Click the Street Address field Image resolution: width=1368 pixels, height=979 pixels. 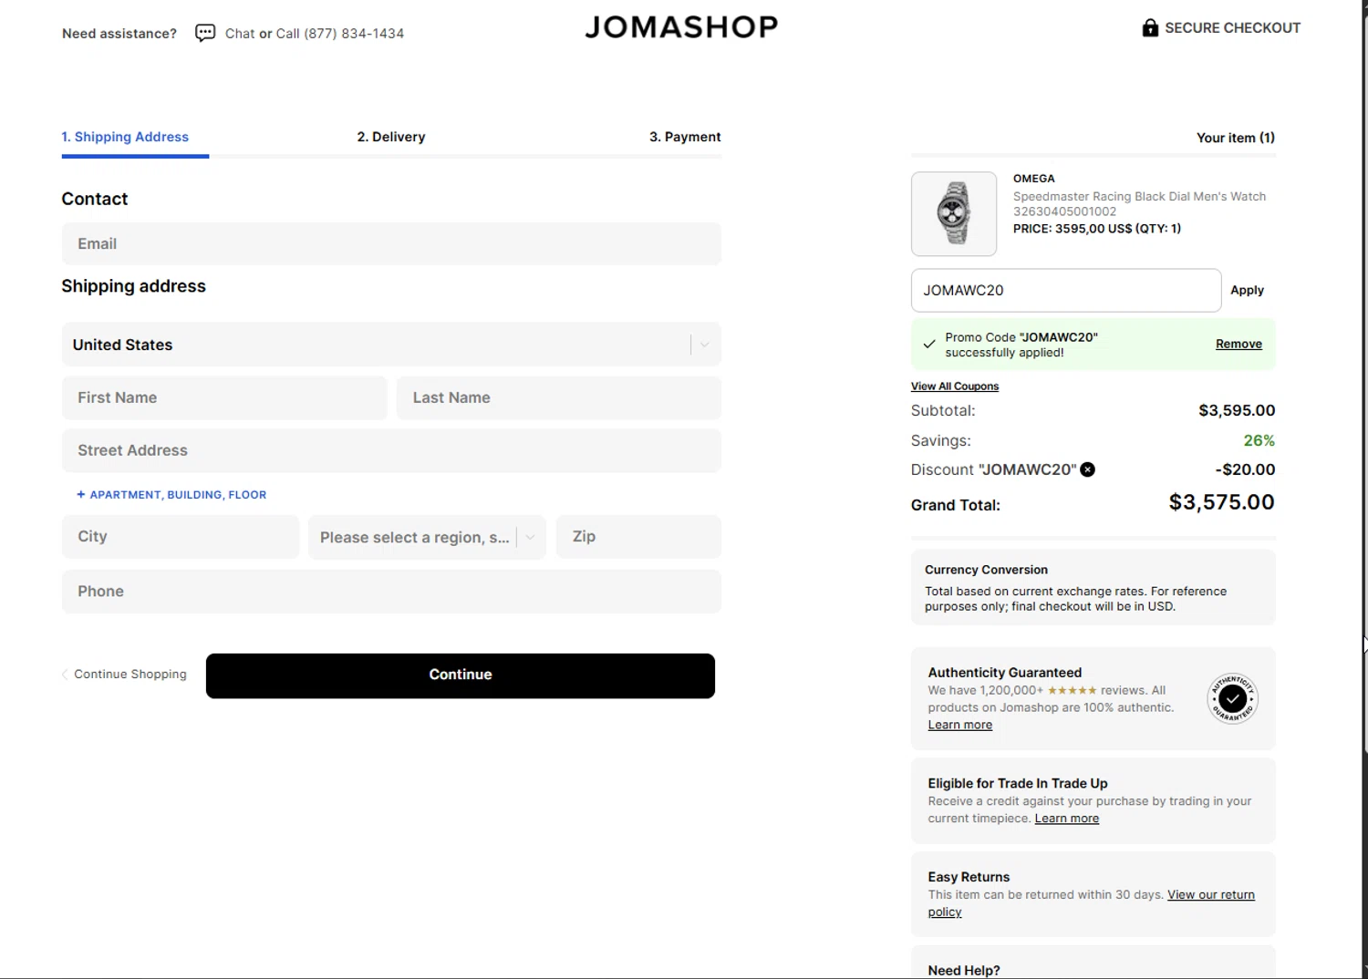pyautogui.click(x=391, y=450)
